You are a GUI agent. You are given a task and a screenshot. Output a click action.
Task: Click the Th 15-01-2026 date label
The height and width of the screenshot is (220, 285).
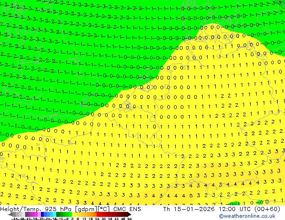pos(189,209)
